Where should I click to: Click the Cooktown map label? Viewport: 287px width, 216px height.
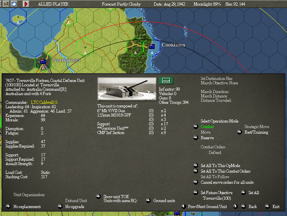tap(173, 45)
